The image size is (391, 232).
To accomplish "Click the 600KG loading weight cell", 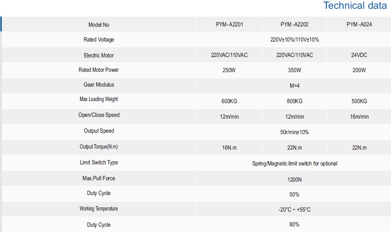I will (x=229, y=101).
